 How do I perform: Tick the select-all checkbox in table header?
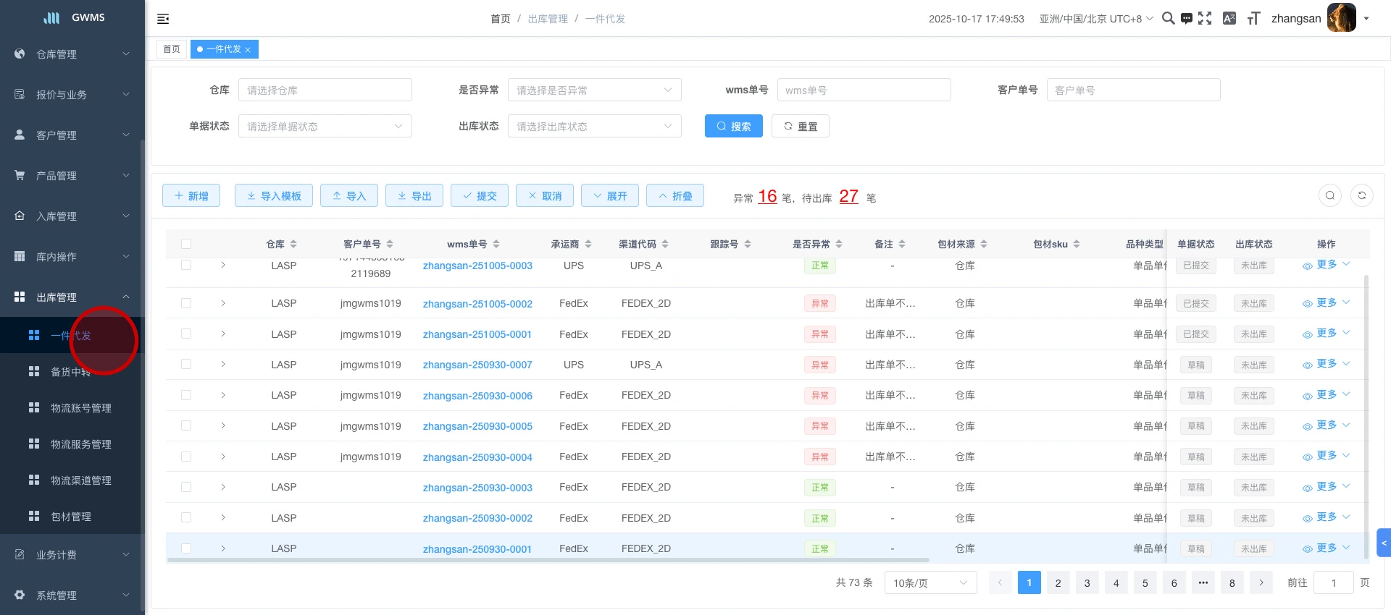186,245
